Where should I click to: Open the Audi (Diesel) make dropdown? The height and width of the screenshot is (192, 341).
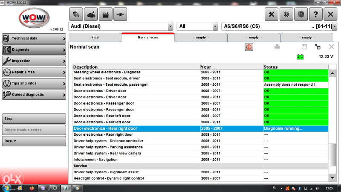point(170,26)
